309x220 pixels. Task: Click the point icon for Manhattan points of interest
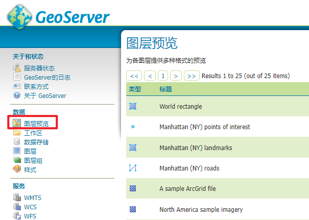click(x=133, y=127)
